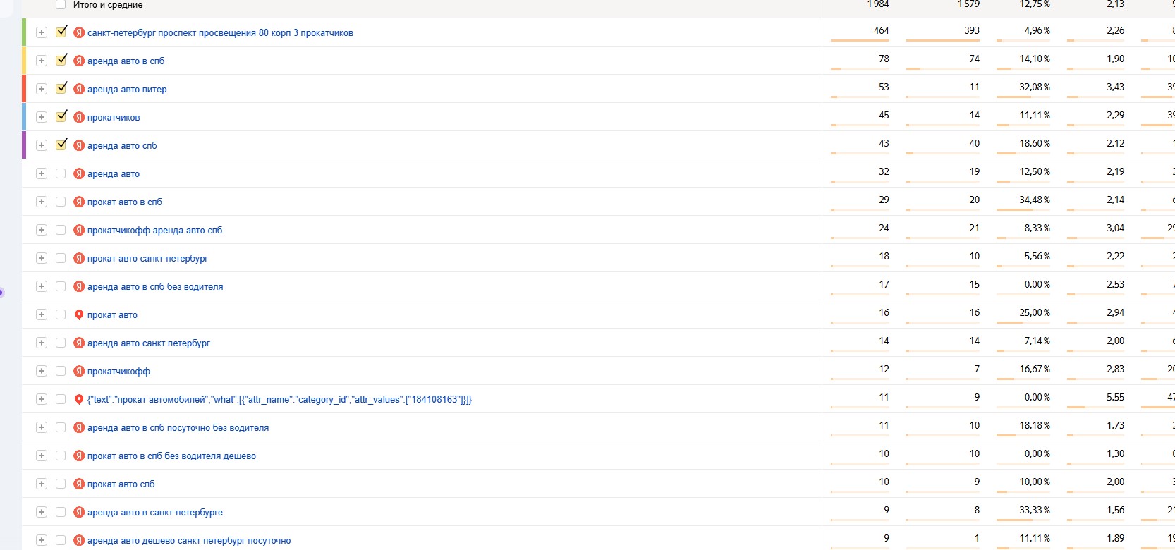Viewport: 1175px width, 550px height.
Task: Check the 'аренда авто' row checkbox
Action: (x=61, y=173)
